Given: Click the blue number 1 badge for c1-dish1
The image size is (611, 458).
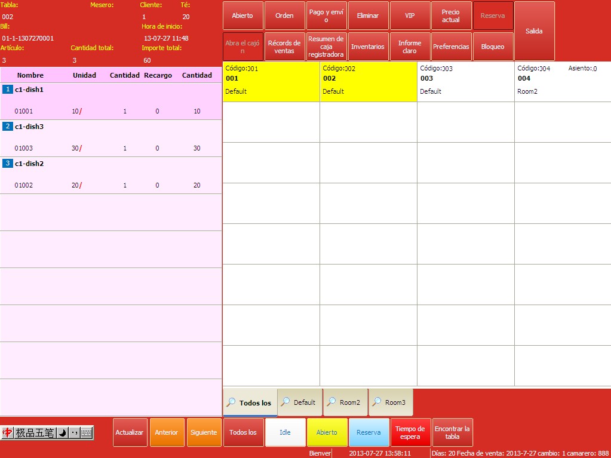Looking at the screenshot, I should click(8, 90).
